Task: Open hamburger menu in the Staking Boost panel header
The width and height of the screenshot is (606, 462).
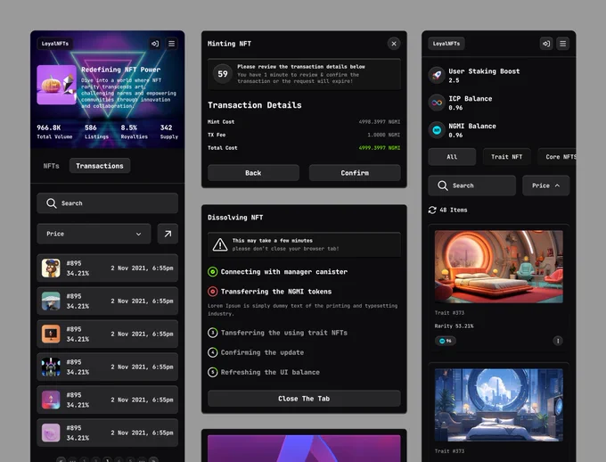Action: pos(562,44)
